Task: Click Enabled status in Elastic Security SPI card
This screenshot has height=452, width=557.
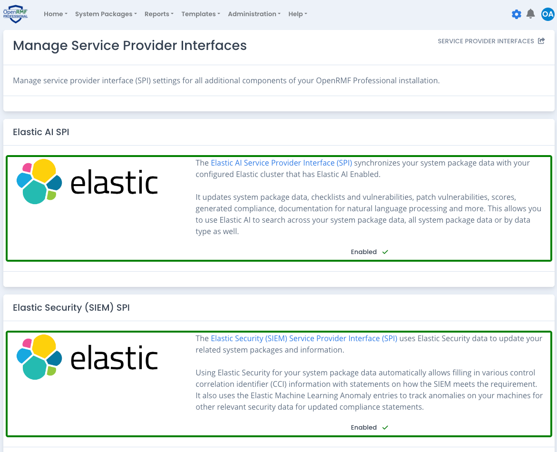Action: pos(363,427)
